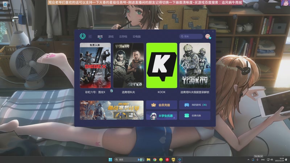Click the network tray icon

click(x=268, y=160)
